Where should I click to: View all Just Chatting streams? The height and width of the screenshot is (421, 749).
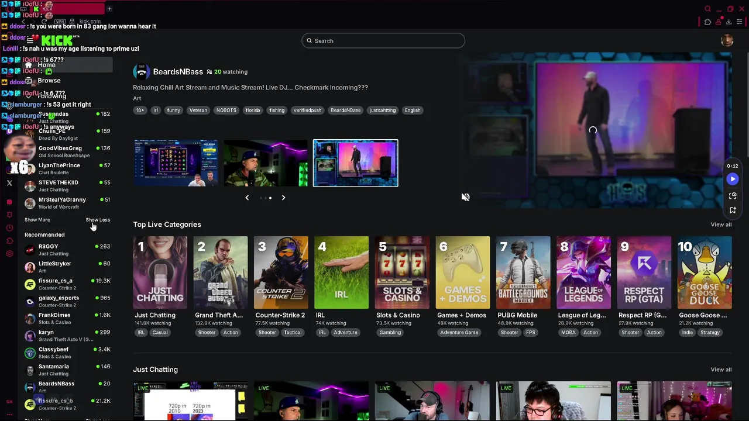(x=721, y=370)
